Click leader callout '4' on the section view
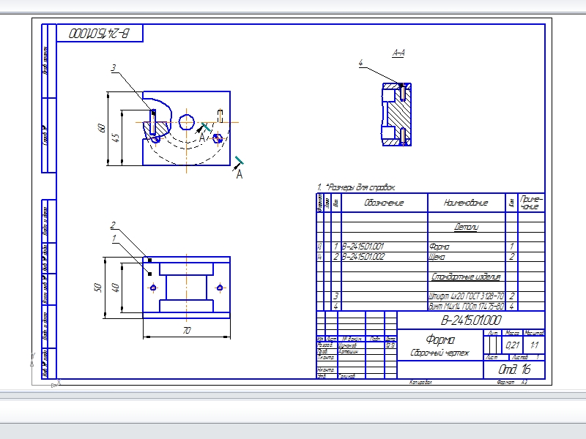 tap(360, 63)
